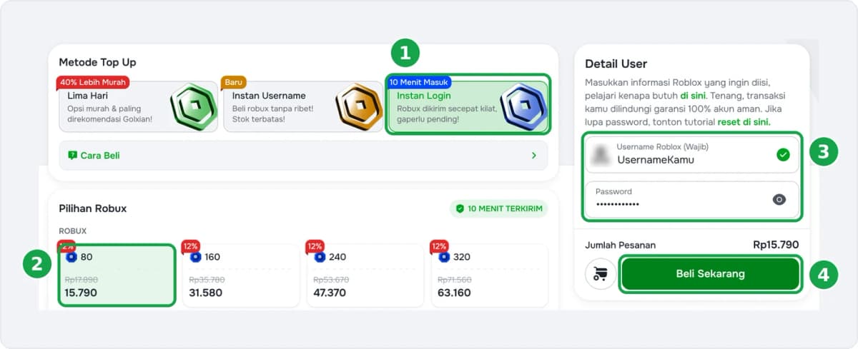
Task: Select the Lima Hari top up method
Action: pyautogui.click(x=139, y=106)
